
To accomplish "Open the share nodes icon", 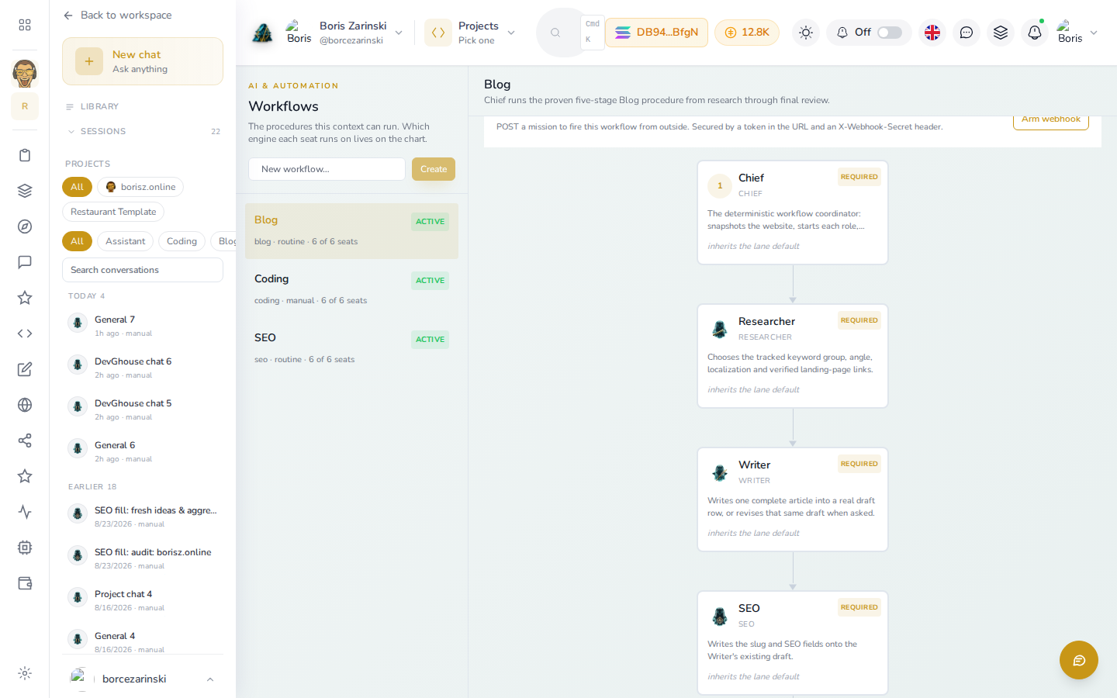I will [25, 441].
